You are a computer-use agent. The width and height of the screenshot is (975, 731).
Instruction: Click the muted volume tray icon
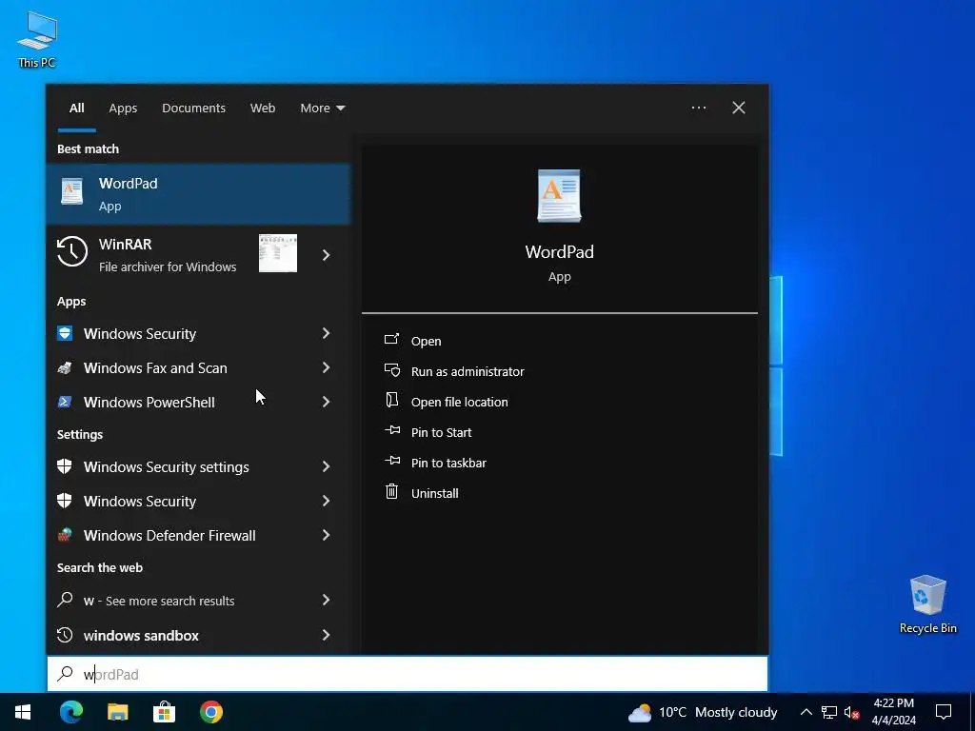click(852, 712)
